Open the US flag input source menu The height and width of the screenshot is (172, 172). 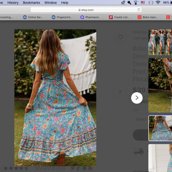pos(143,2)
